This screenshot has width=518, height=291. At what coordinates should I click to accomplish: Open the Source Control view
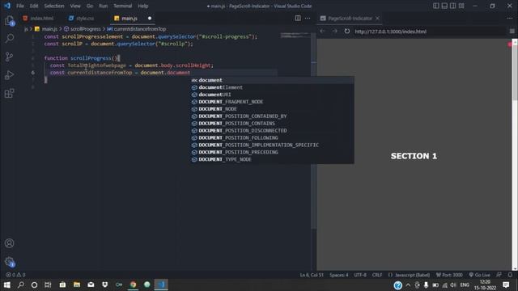point(9,57)
